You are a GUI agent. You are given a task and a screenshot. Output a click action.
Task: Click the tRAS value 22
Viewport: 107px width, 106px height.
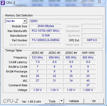54,76
